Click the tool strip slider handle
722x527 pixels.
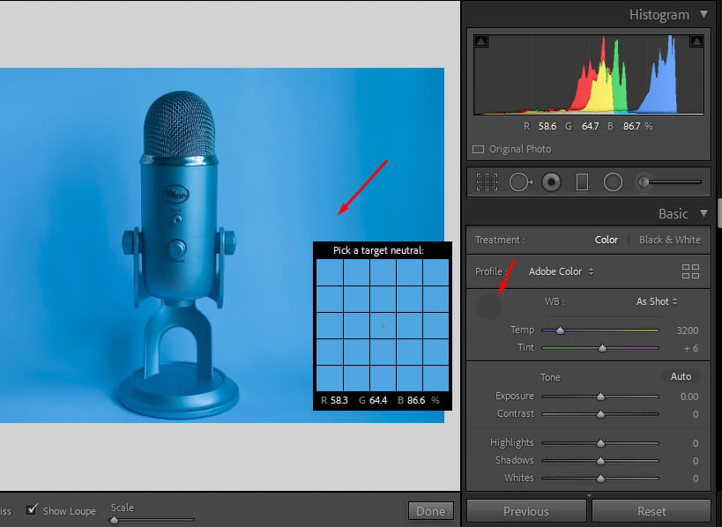coord(644,182)
